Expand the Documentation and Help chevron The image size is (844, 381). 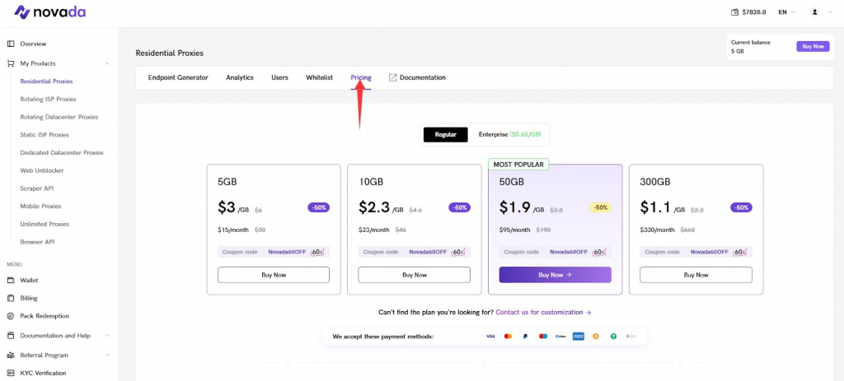click(x=107, y=335)
